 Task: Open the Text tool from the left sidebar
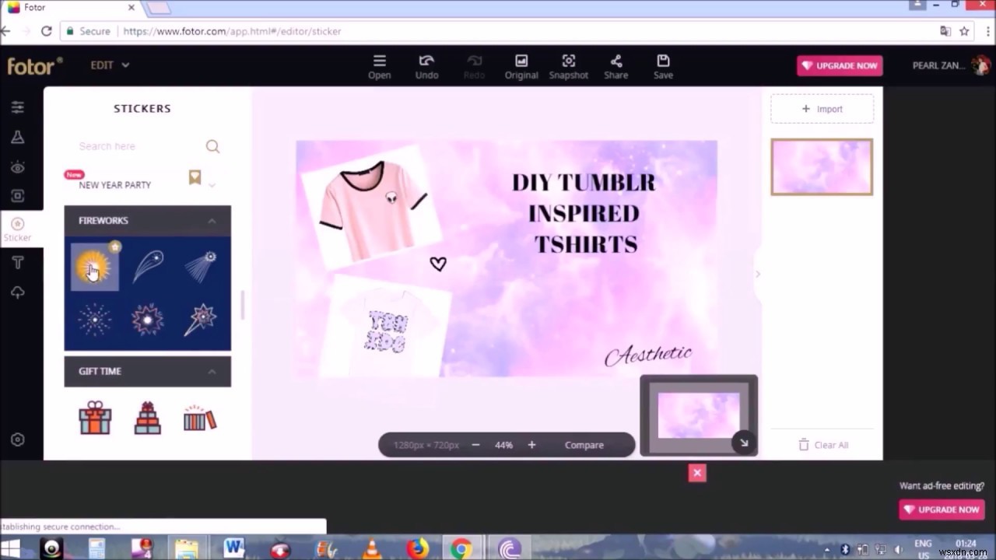point(17,262)
